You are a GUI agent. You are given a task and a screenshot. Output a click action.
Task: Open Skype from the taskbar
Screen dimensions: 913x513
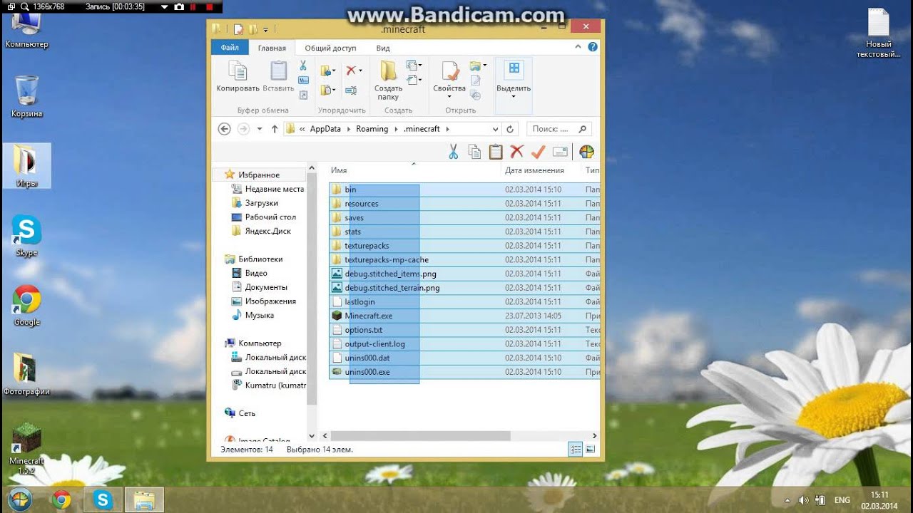[103, 499]
